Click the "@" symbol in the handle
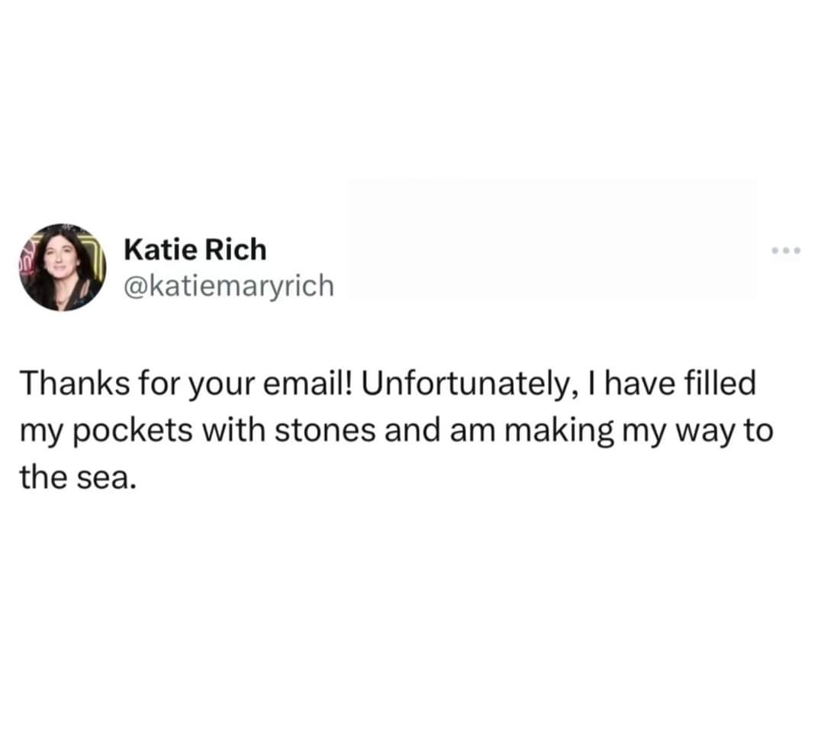Screen dimensions: 824x739 coord(132,286)
